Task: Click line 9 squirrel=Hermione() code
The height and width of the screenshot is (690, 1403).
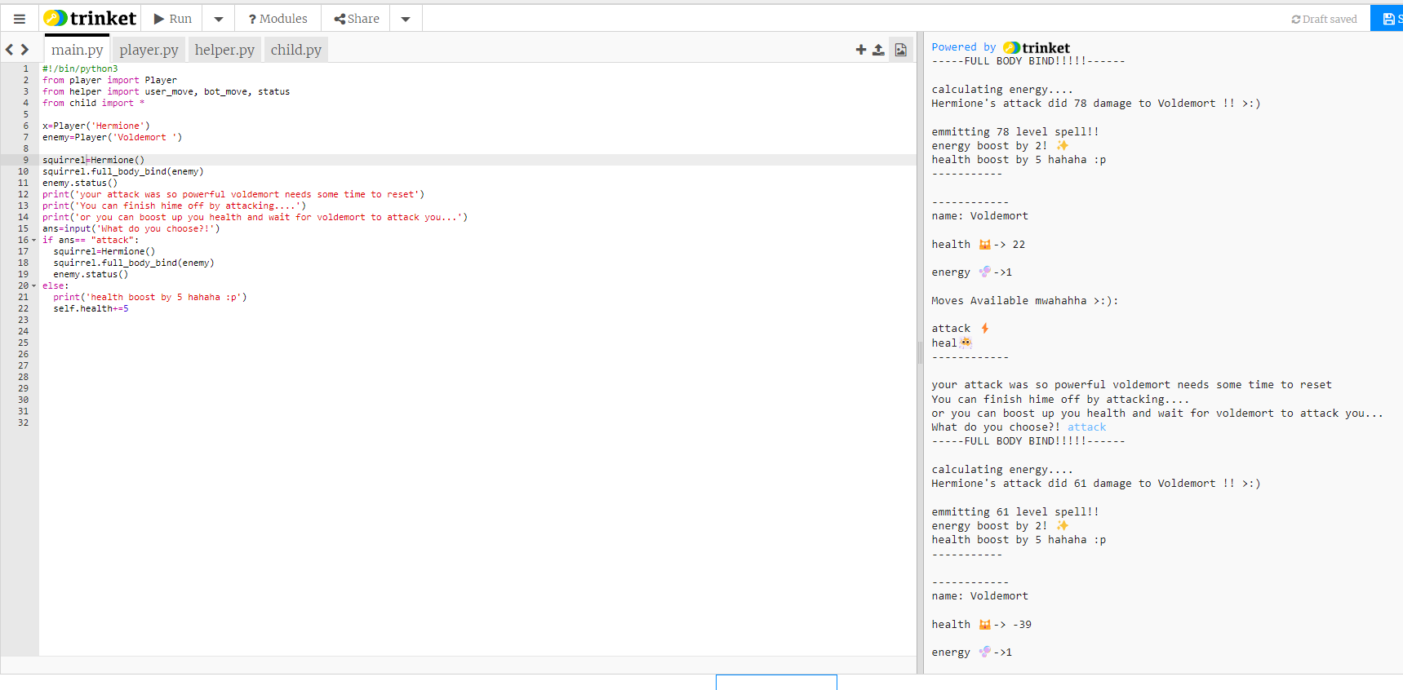Action: click(93, 160)
